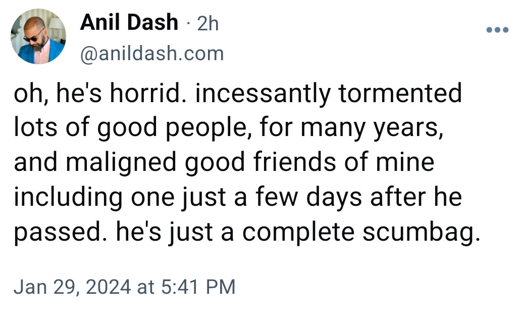Click Anil Dash's profile avatar

(x=38, y=36)
